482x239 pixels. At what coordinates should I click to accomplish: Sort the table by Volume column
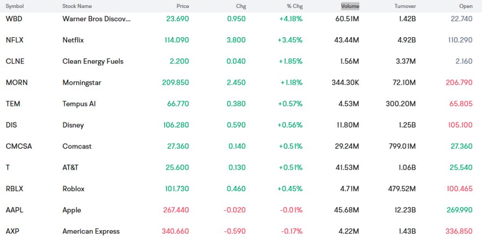click(x=350, y=6)
